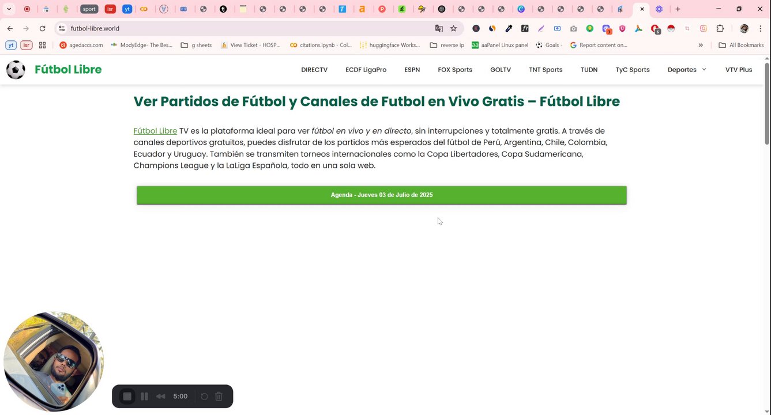Image resolution: width=771 pixels, height=415 pixels.
Task: Open the TUDN menu item
Action: (589, 70)
